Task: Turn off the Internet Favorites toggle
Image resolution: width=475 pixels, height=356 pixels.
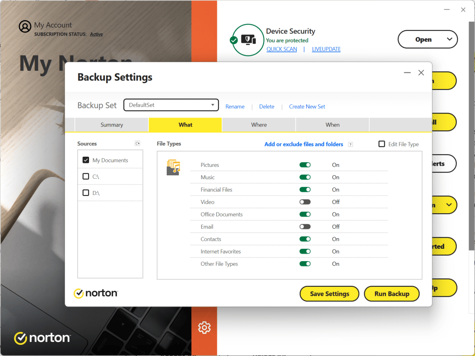Action: pyautogui.click(x=305, y=251)
